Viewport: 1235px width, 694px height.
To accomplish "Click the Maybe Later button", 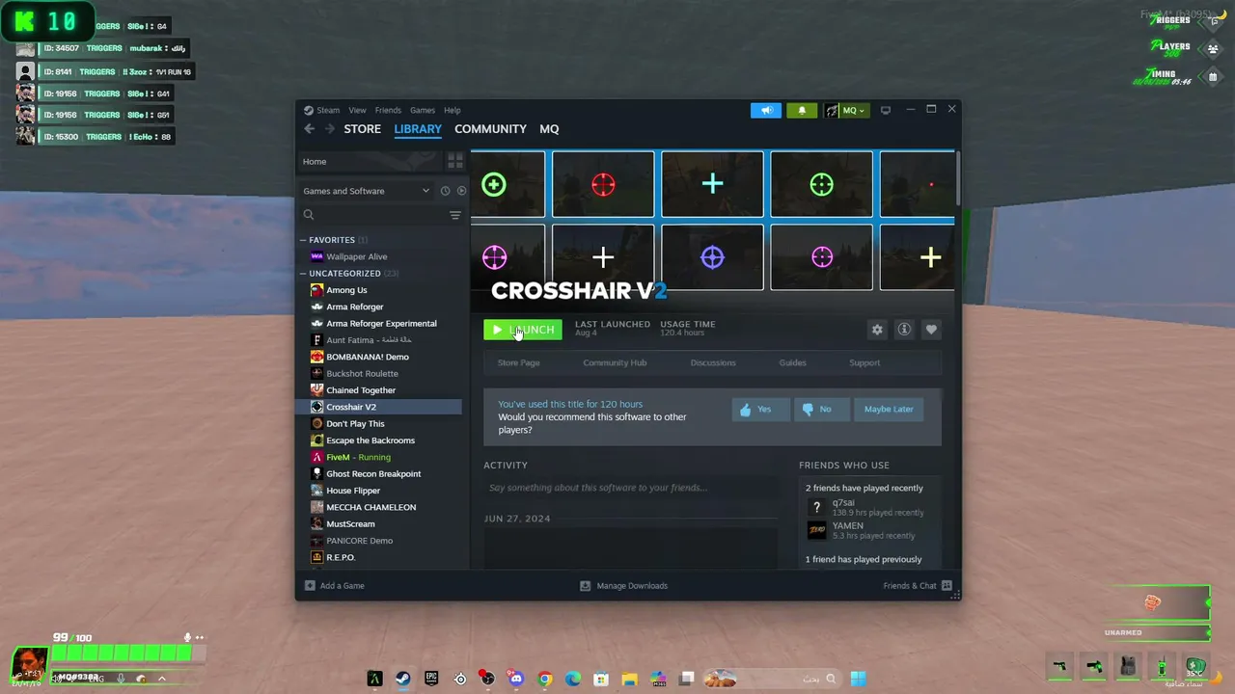I will click(x=889, y=410).
